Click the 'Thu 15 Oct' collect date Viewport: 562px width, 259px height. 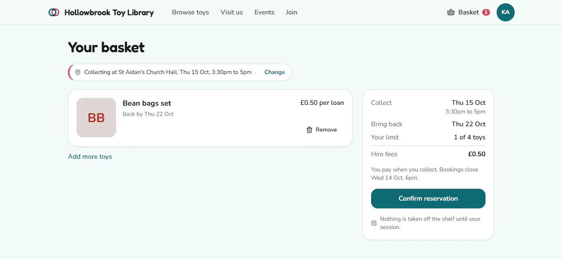[469, 103]
